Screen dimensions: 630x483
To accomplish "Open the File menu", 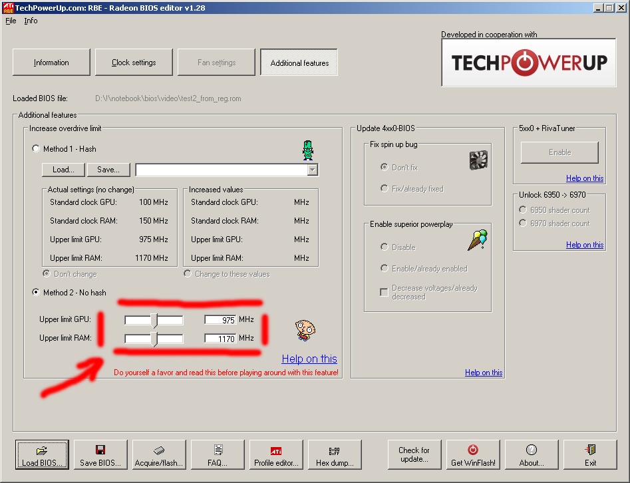I will (x=11, y=21).
